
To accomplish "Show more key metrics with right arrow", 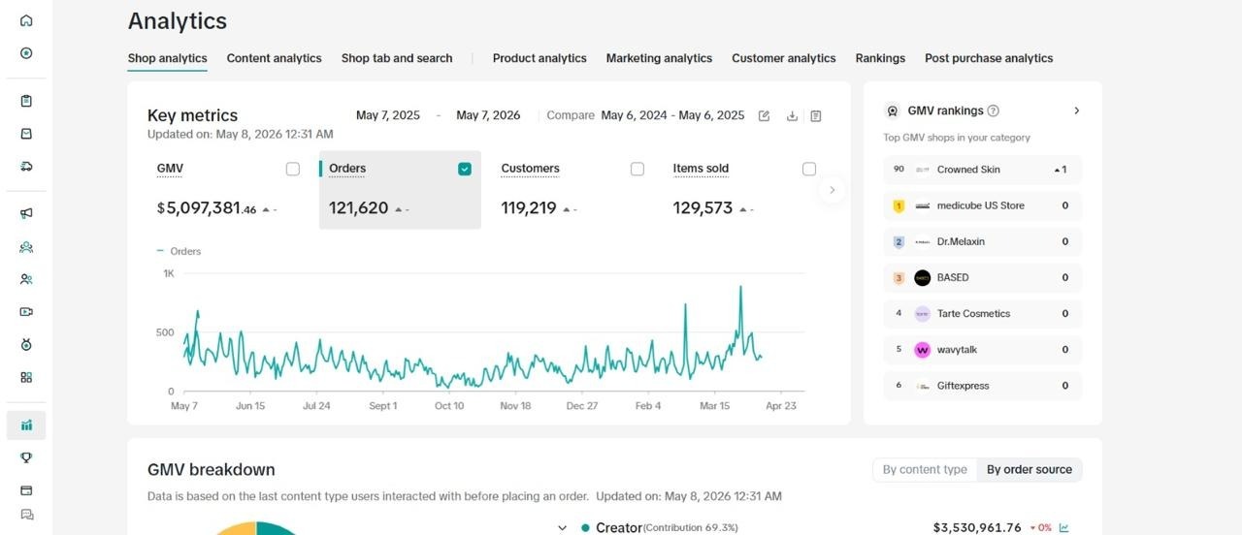I will point(832,190).
